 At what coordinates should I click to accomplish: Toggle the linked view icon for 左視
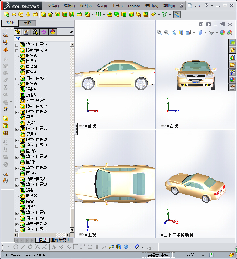pos(163,126)
